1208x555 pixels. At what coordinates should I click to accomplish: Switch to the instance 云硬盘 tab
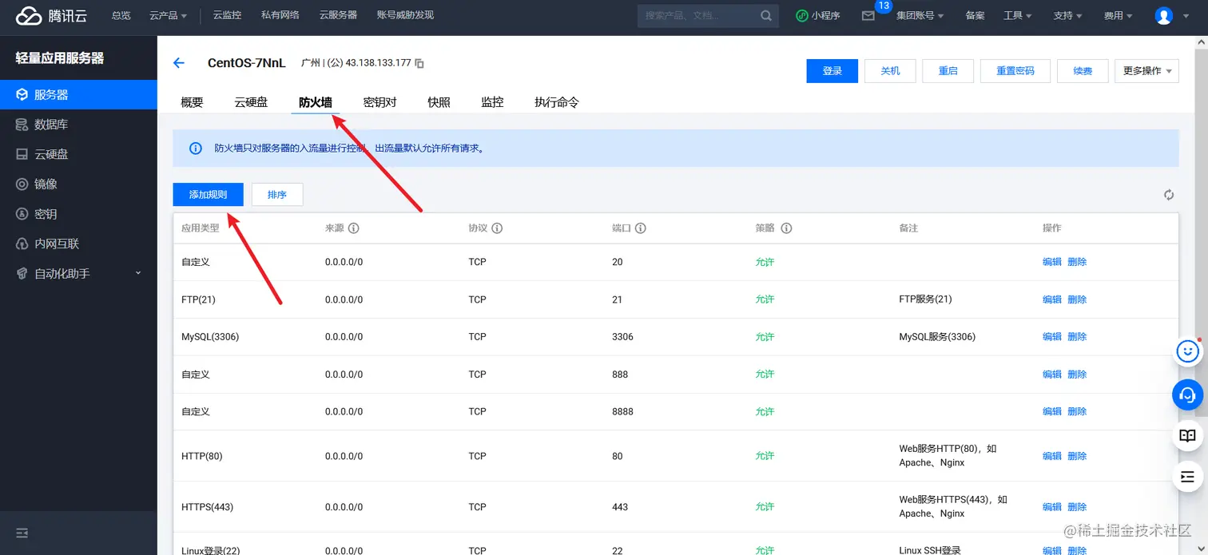[251, 102]
